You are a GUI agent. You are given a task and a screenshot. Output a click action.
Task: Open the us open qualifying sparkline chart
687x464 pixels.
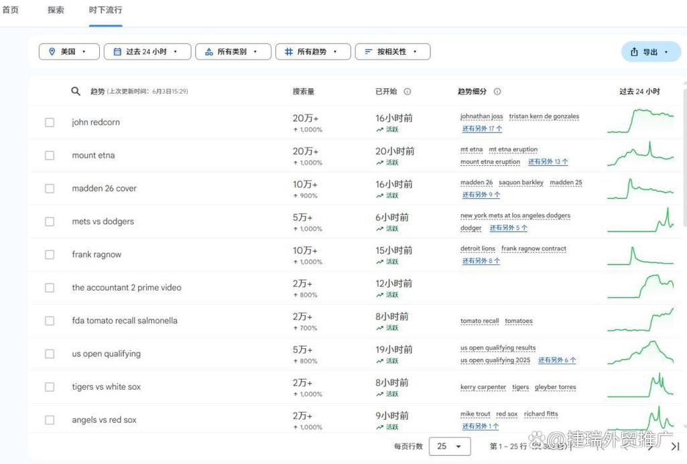point(640,352)
